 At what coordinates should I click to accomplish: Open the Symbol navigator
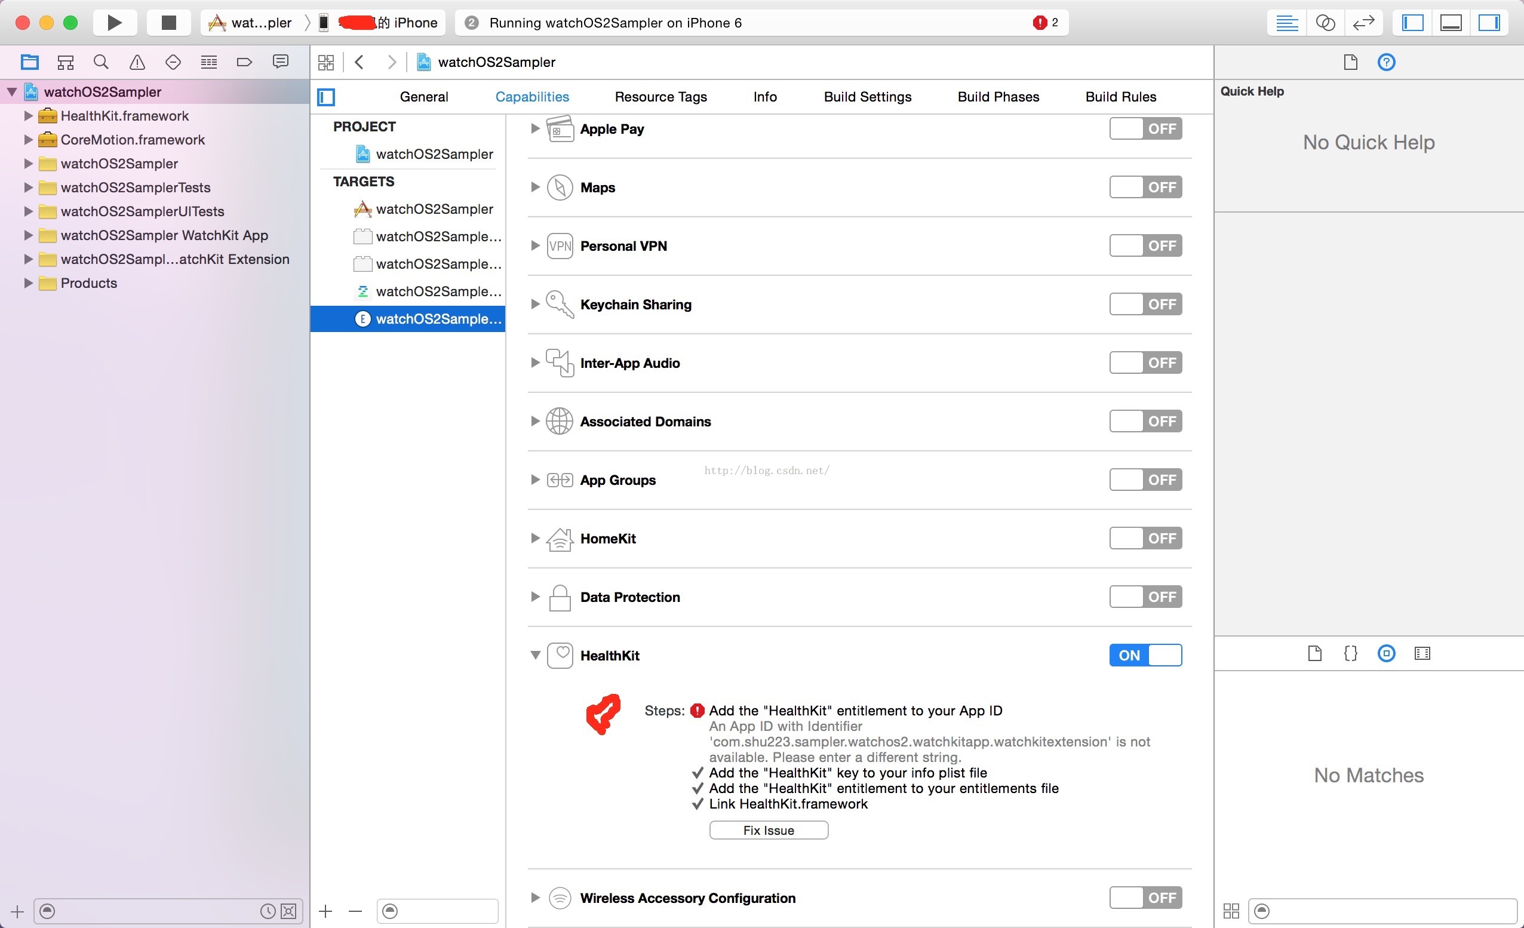66,62
